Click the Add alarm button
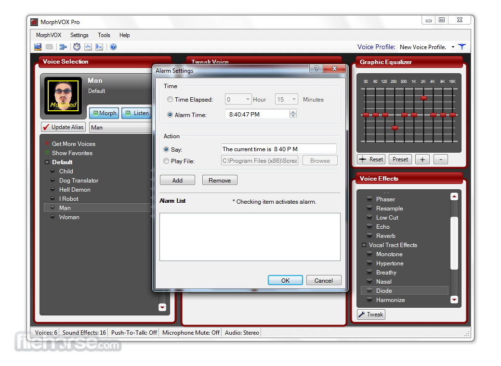Image resolution: width=501 pixels, height=366 pixels. 177,180
